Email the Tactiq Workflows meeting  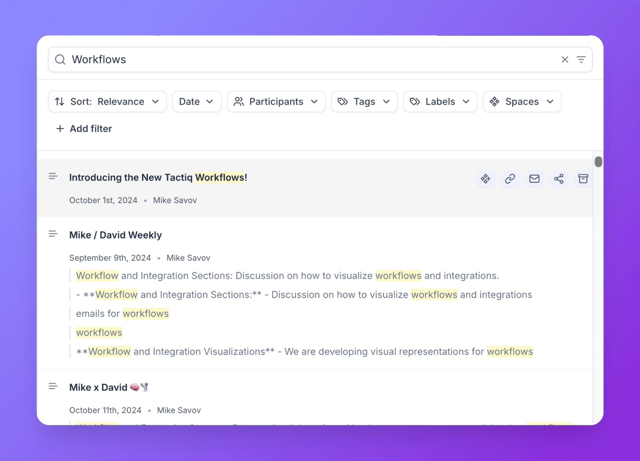point(534,179)
